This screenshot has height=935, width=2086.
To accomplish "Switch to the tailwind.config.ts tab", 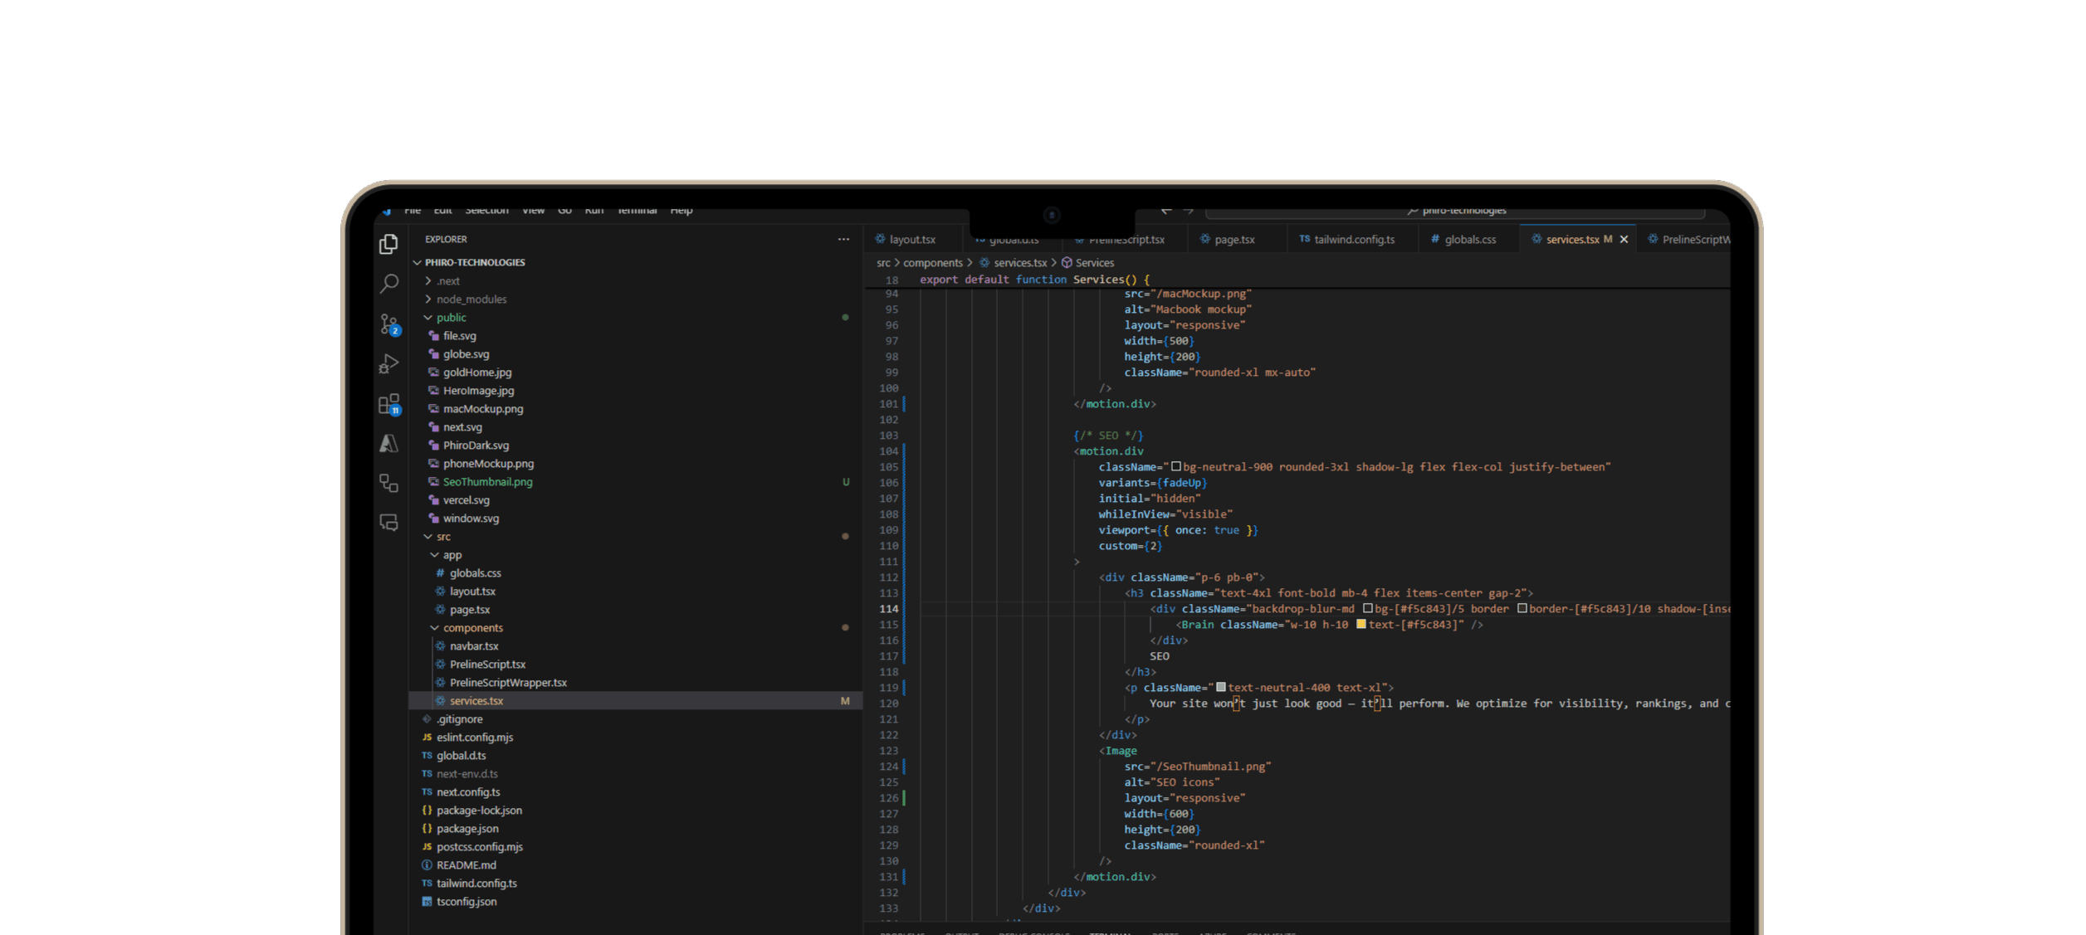I will click(x=1353, y=240).
